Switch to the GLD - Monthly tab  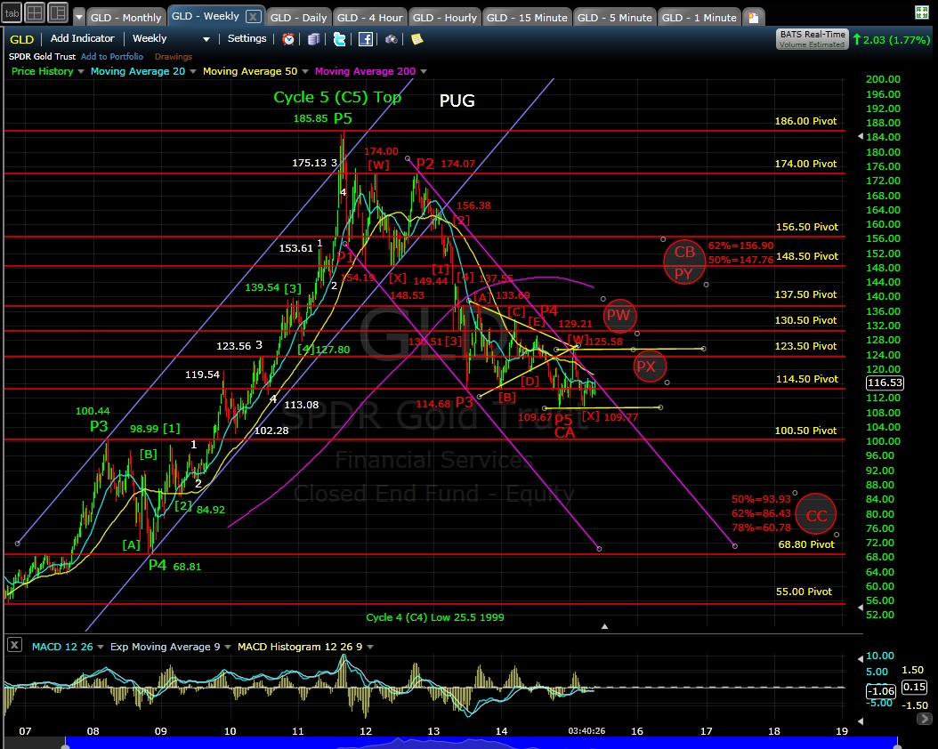(x=125, y=17)
